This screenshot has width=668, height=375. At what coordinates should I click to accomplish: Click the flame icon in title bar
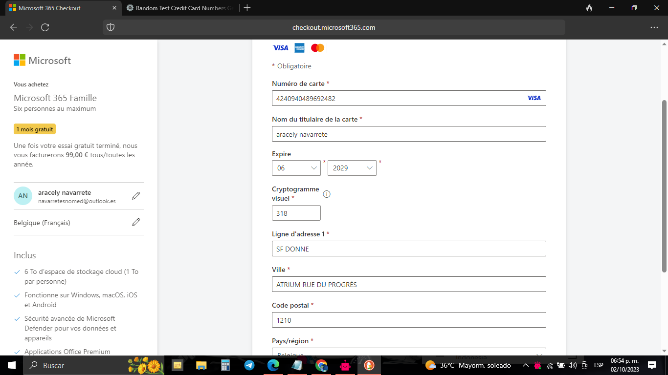pos(589,8)
